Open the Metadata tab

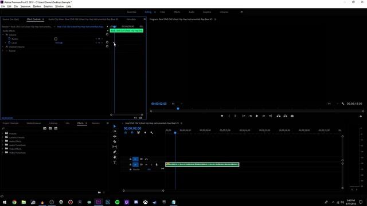(x=131, y=19)
